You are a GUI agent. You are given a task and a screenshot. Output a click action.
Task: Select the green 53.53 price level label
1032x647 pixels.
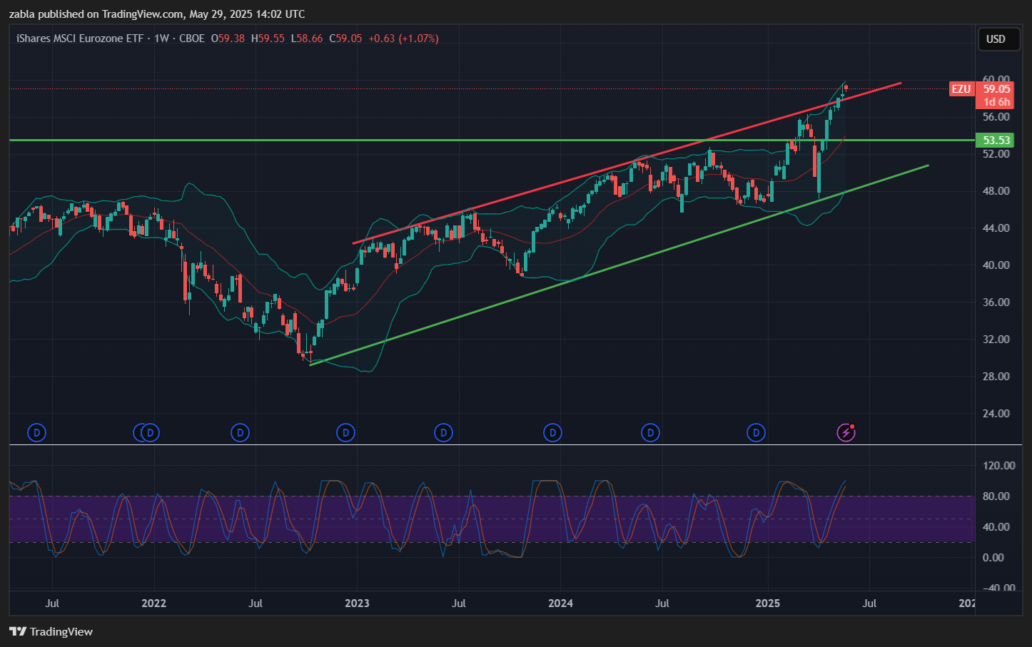[996, 141]
